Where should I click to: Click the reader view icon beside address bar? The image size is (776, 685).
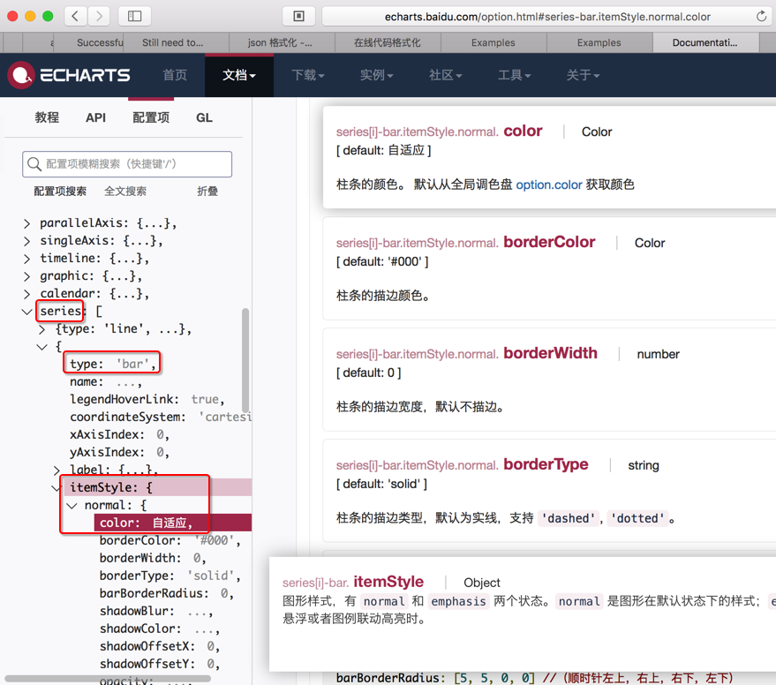[299, 17]
